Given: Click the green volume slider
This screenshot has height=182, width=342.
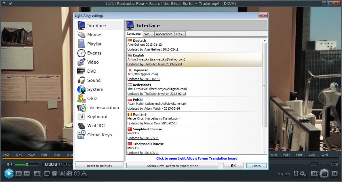Looking at the screenshot, I should coord(27,164).
